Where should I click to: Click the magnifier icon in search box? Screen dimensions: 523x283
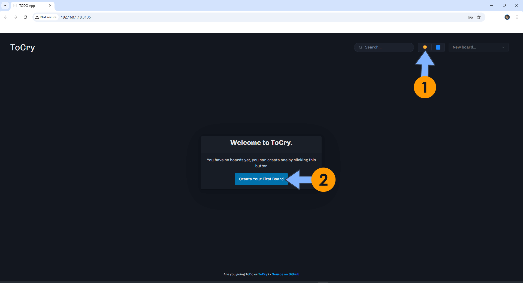361,47
